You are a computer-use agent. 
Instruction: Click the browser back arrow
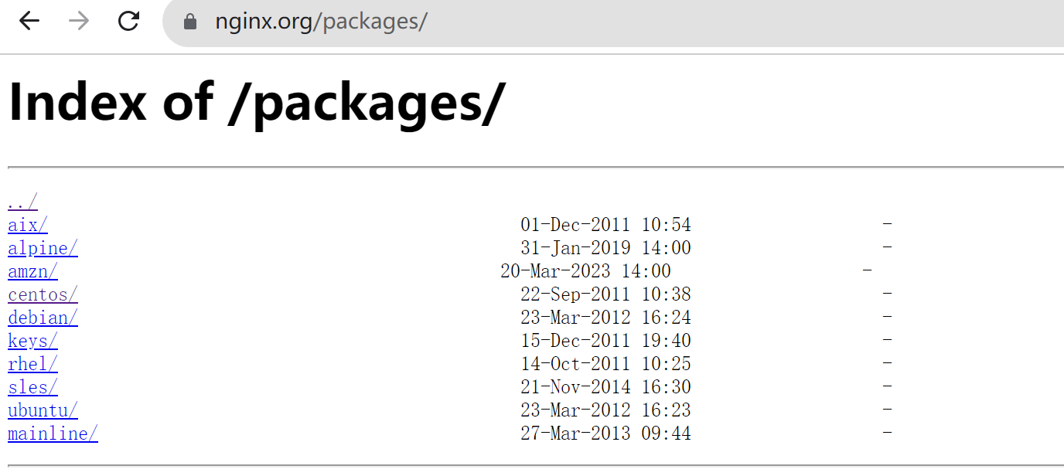click(x=29, y=21)
